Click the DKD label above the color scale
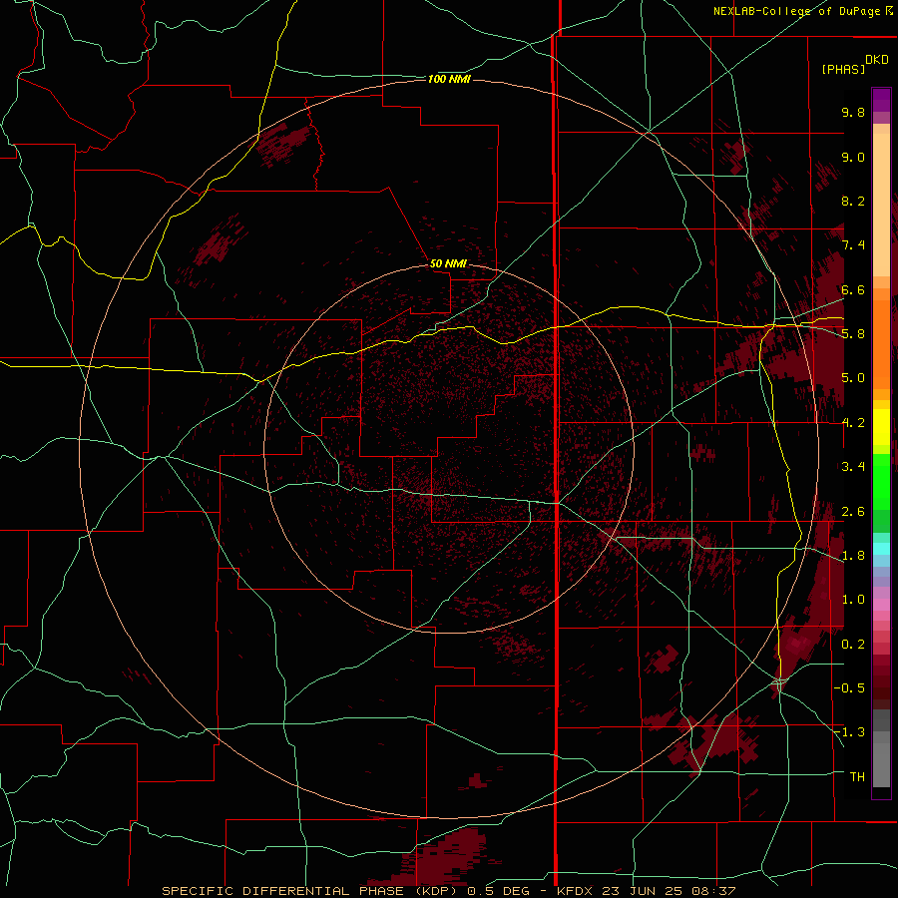This screenshot has width=898, height=898. (x=877, y=60)
